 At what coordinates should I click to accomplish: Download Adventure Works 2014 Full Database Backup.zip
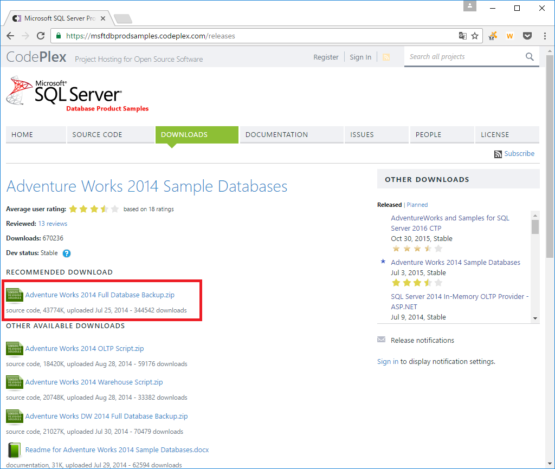point(100,295)
